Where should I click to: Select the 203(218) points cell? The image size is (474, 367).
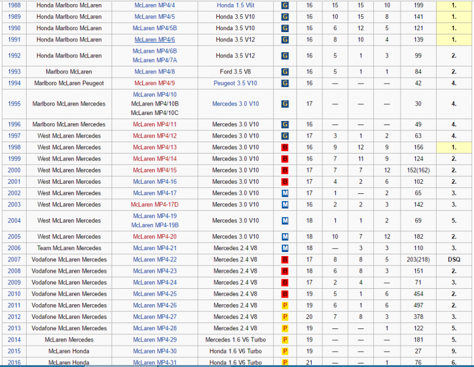point(418,260)
